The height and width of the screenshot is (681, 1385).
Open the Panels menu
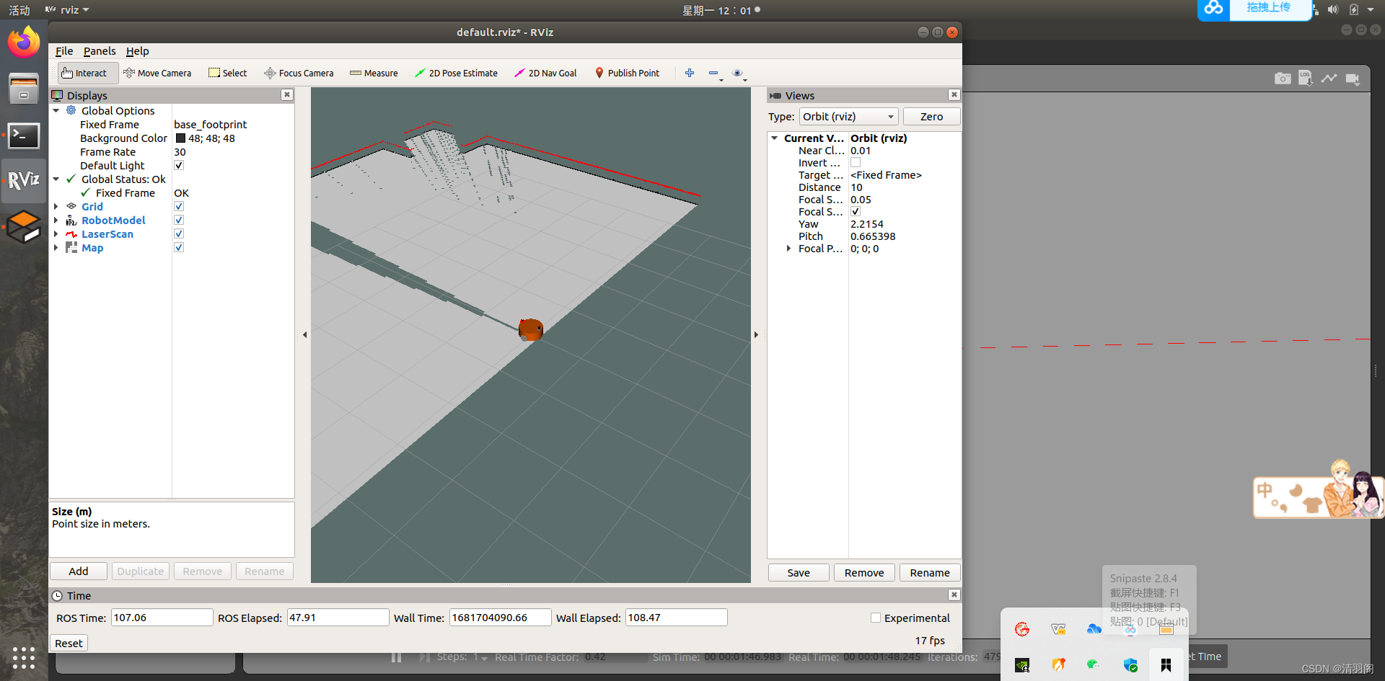point(100,50)
